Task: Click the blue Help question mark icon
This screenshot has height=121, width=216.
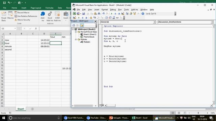Action: pos(143,13)
